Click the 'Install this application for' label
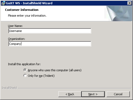This screenshot has width=133, height=100. tap(24, 64)
